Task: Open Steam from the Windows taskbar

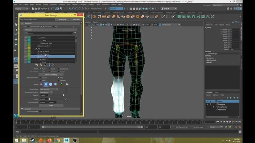Action: click(x=32, y=140)
